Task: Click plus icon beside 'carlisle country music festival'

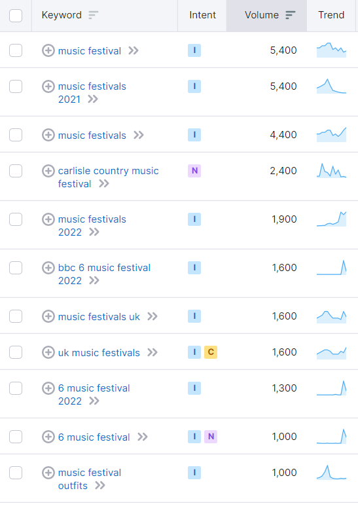Action: pos(48,171)
